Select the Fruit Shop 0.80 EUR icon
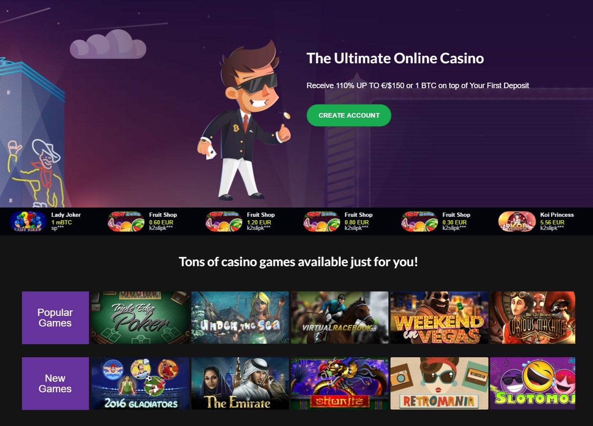Viewport: 593px width, 426px height. point(322,221)
